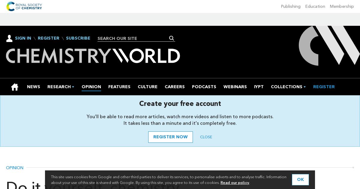Click the Register link near Sign In
The image size is (360, 189).
pos(49,38)
